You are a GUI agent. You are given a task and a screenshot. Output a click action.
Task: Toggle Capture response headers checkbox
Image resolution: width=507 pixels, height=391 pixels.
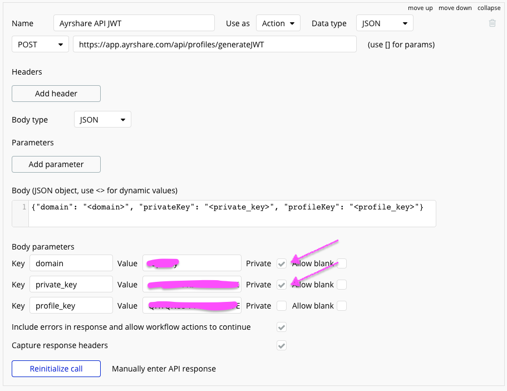(282, 345)
